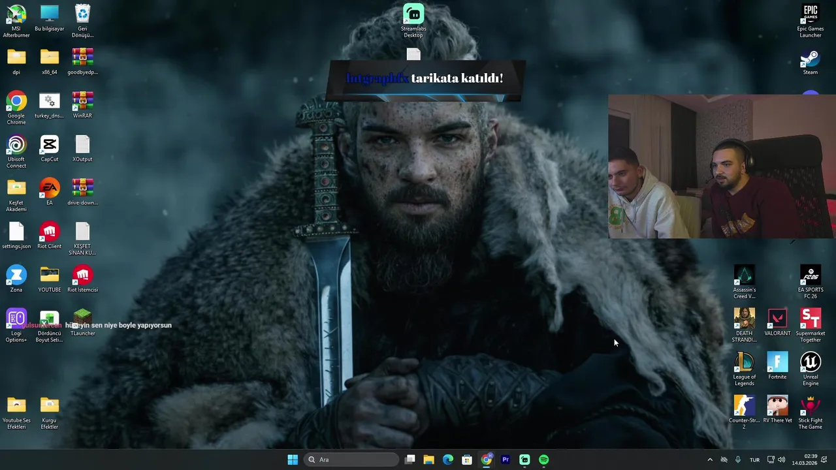Open the clock showing 02:39

click(x=805, y=460)
